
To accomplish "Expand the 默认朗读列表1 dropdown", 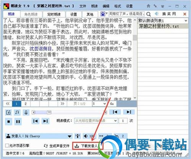I will pos(186,21).
